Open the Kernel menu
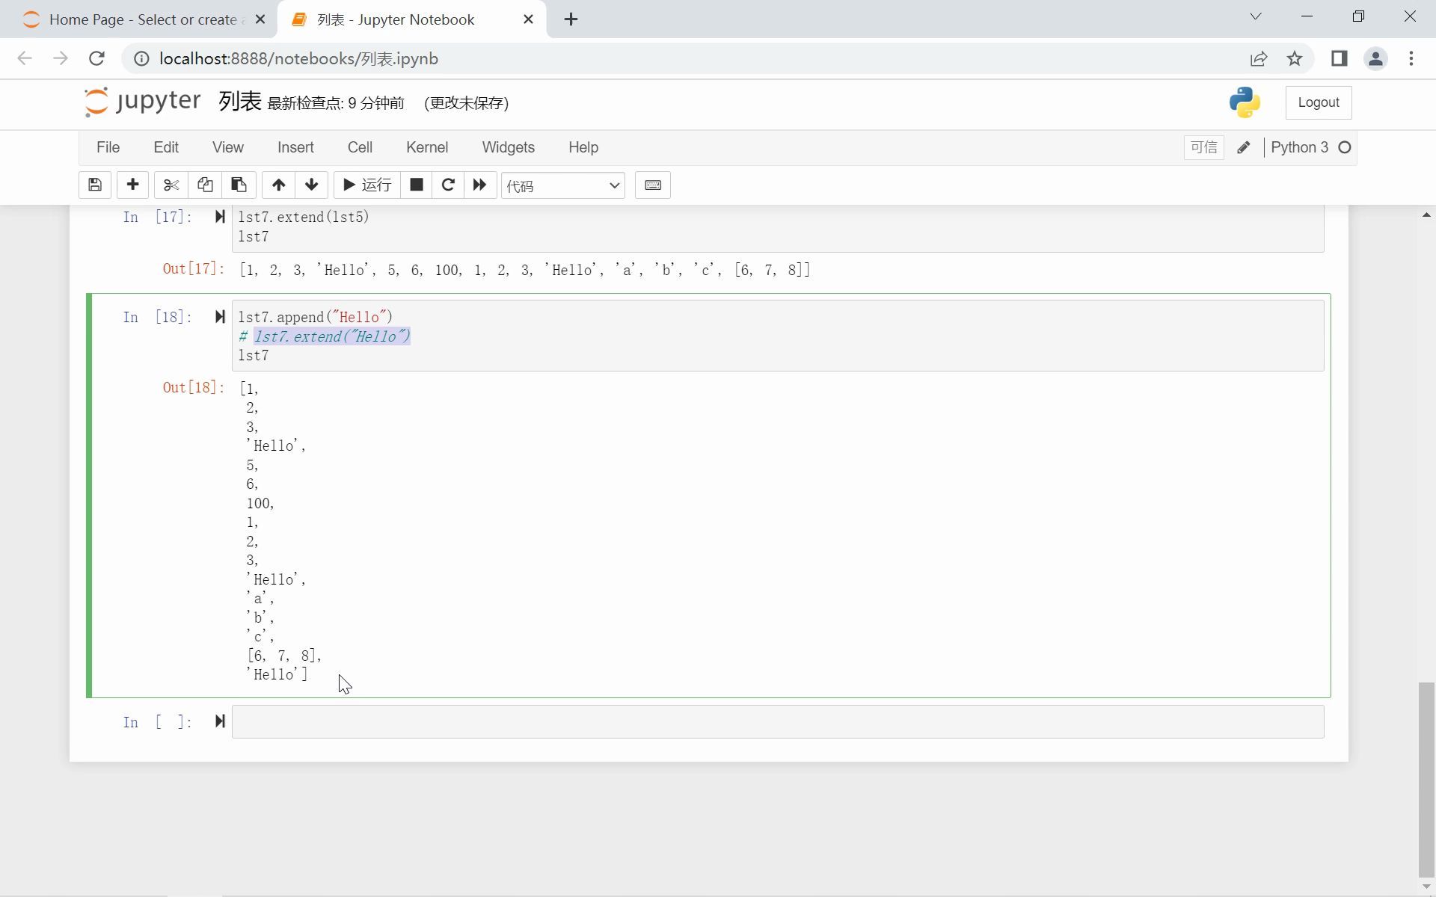 coord(427,148)
